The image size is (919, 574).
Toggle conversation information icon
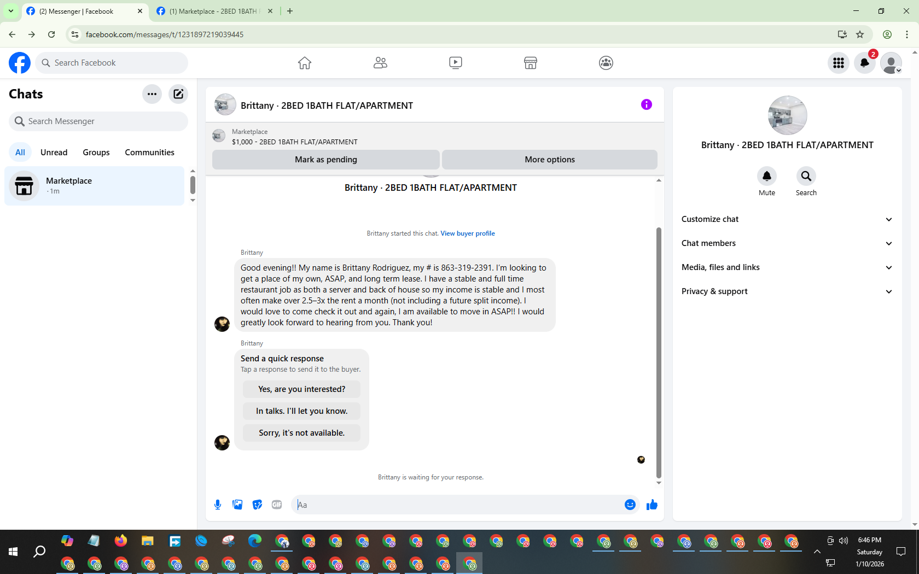click(x=647, y=104)
